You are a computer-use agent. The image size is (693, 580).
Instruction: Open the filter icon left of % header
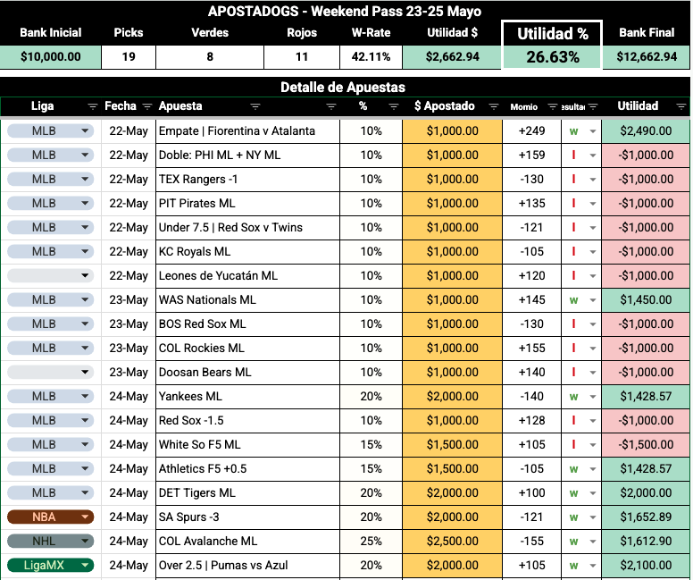pos(331,106)
